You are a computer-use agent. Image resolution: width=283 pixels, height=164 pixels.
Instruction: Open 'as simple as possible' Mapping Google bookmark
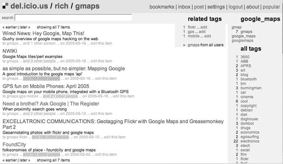(x=63, y=69)
